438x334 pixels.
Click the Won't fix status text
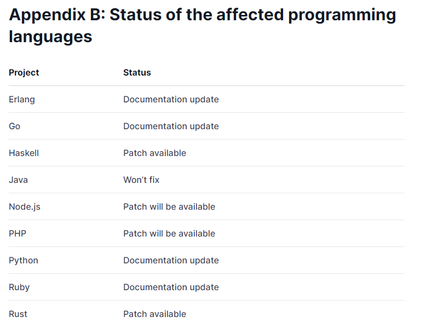coord(141,180)
